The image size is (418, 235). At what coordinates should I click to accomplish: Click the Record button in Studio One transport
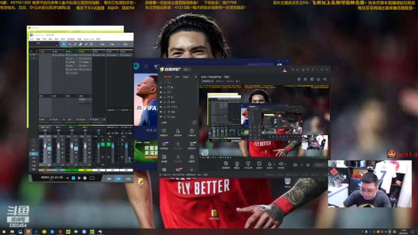coord(85,178)
